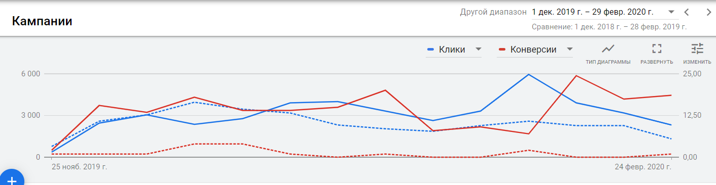Screen dimensions: 716x185
Task: Open the date range dropdown arrow
Action: point(671,12)
